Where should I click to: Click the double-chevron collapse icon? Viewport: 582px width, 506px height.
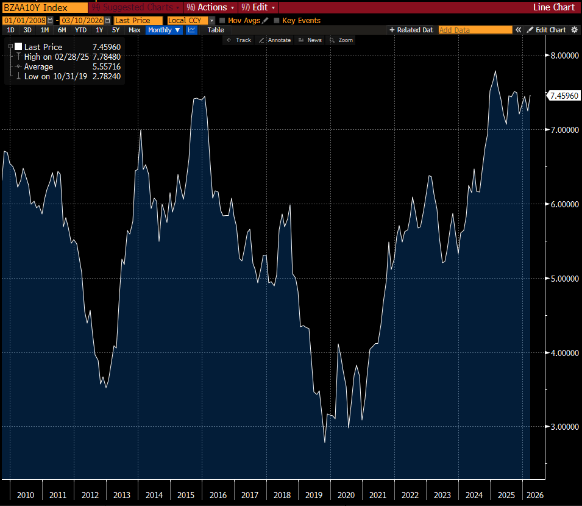point(518,30)
